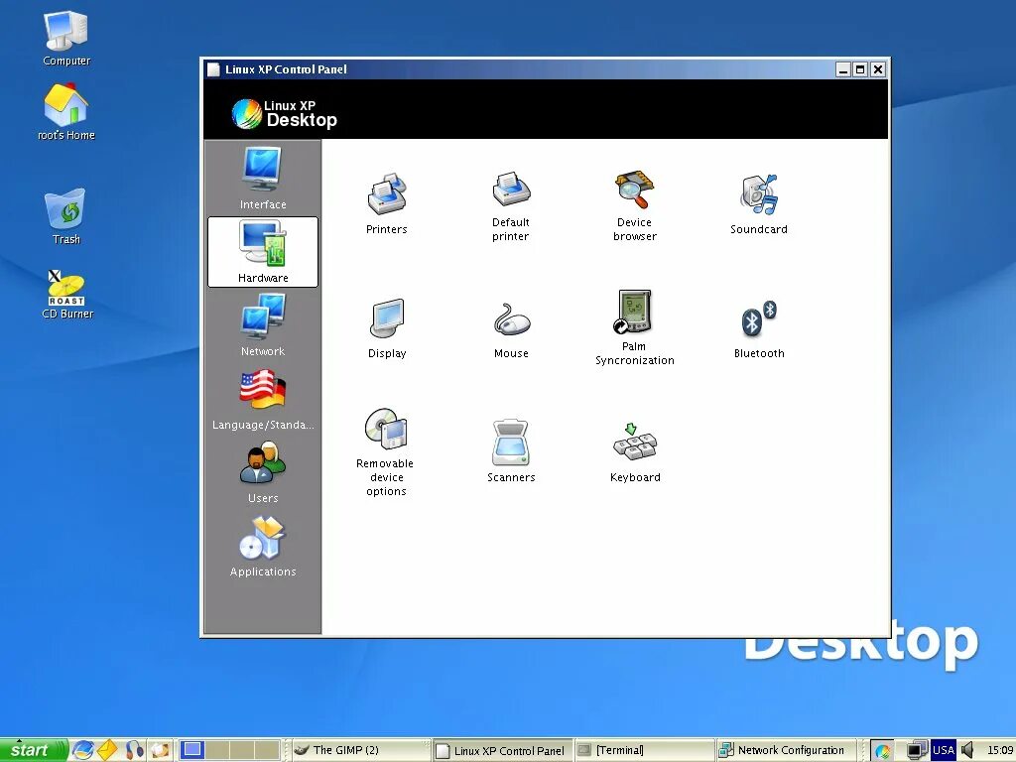1016x762 pixels.
Task: Click the start button
Action: click(33, 750)
